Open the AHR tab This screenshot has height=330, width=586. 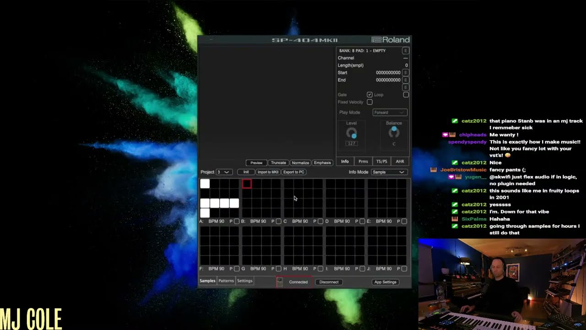point(400,161)
